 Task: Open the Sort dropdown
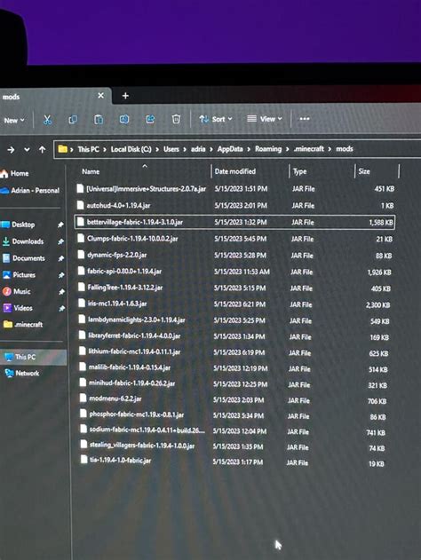[x=216, y=119]
